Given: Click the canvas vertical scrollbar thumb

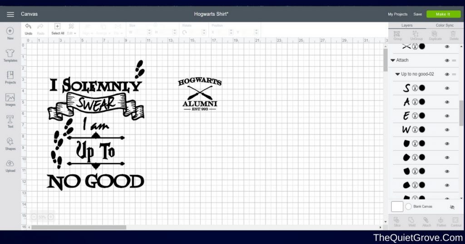Looking at the screenshot, I should click(x=385, y=60).
